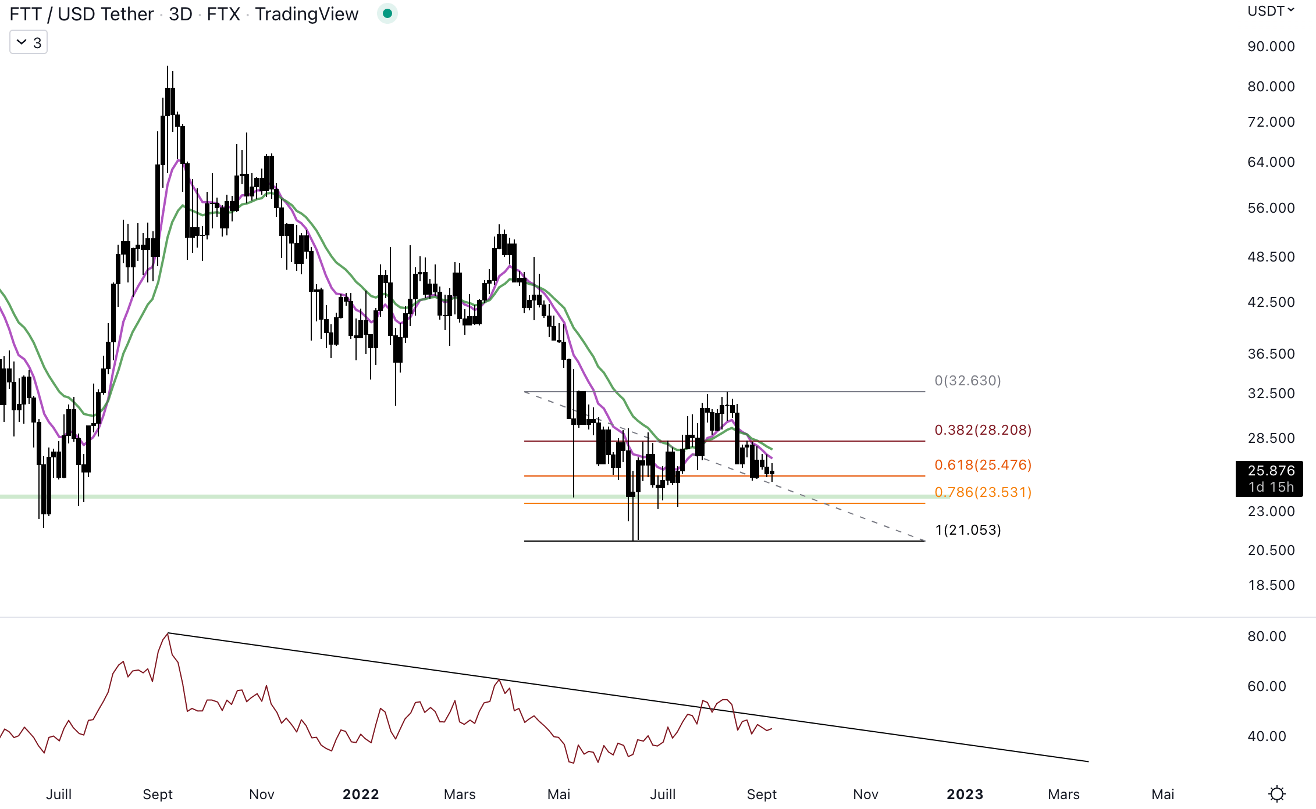This screenshot has height=809, width=1316.
Task: Click the 2023 label on time axis
Action: coord(965,794)
